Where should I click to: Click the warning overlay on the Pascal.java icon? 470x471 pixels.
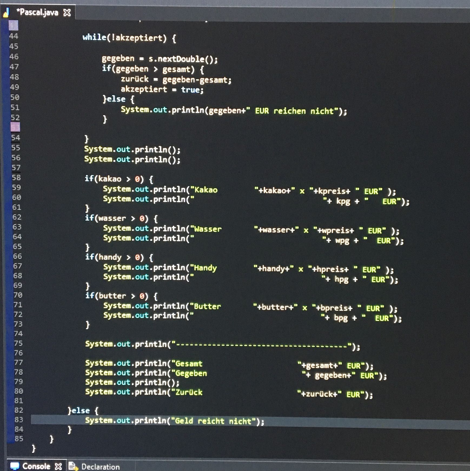(x=5, y=15)
